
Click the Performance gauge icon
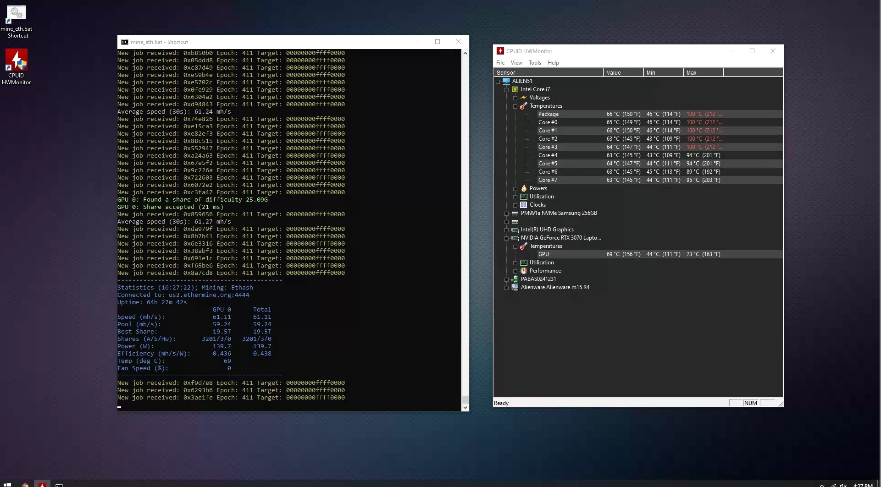pyautogui.click(x=524, y=271)
